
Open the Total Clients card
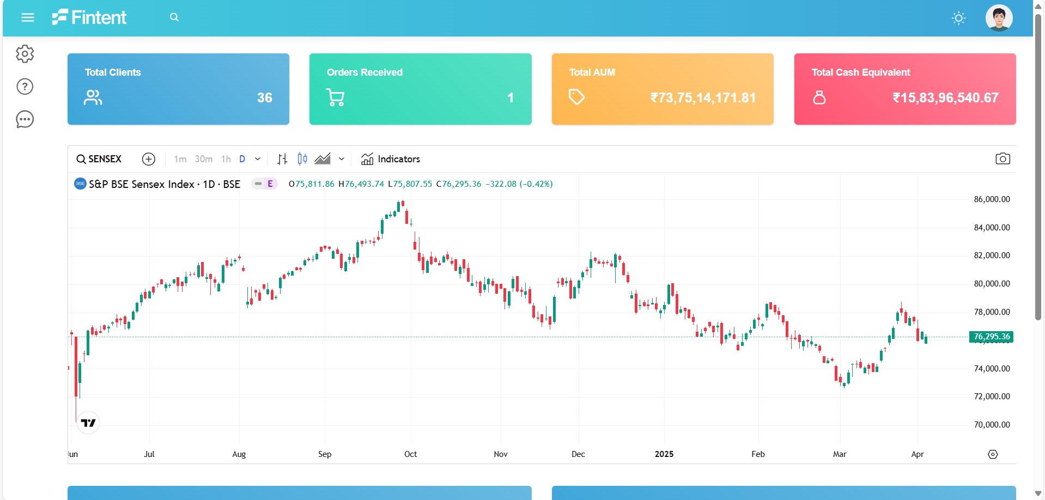point(178,89)
